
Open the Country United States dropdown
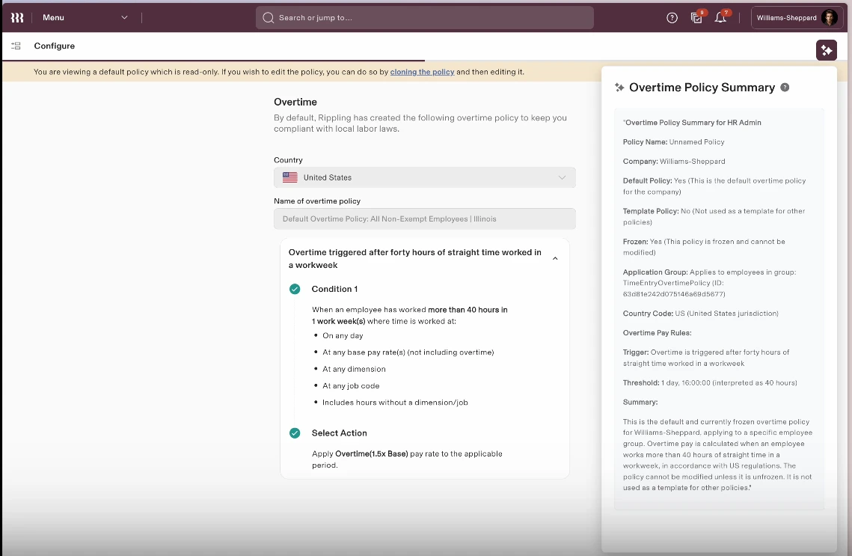[424, 177]
